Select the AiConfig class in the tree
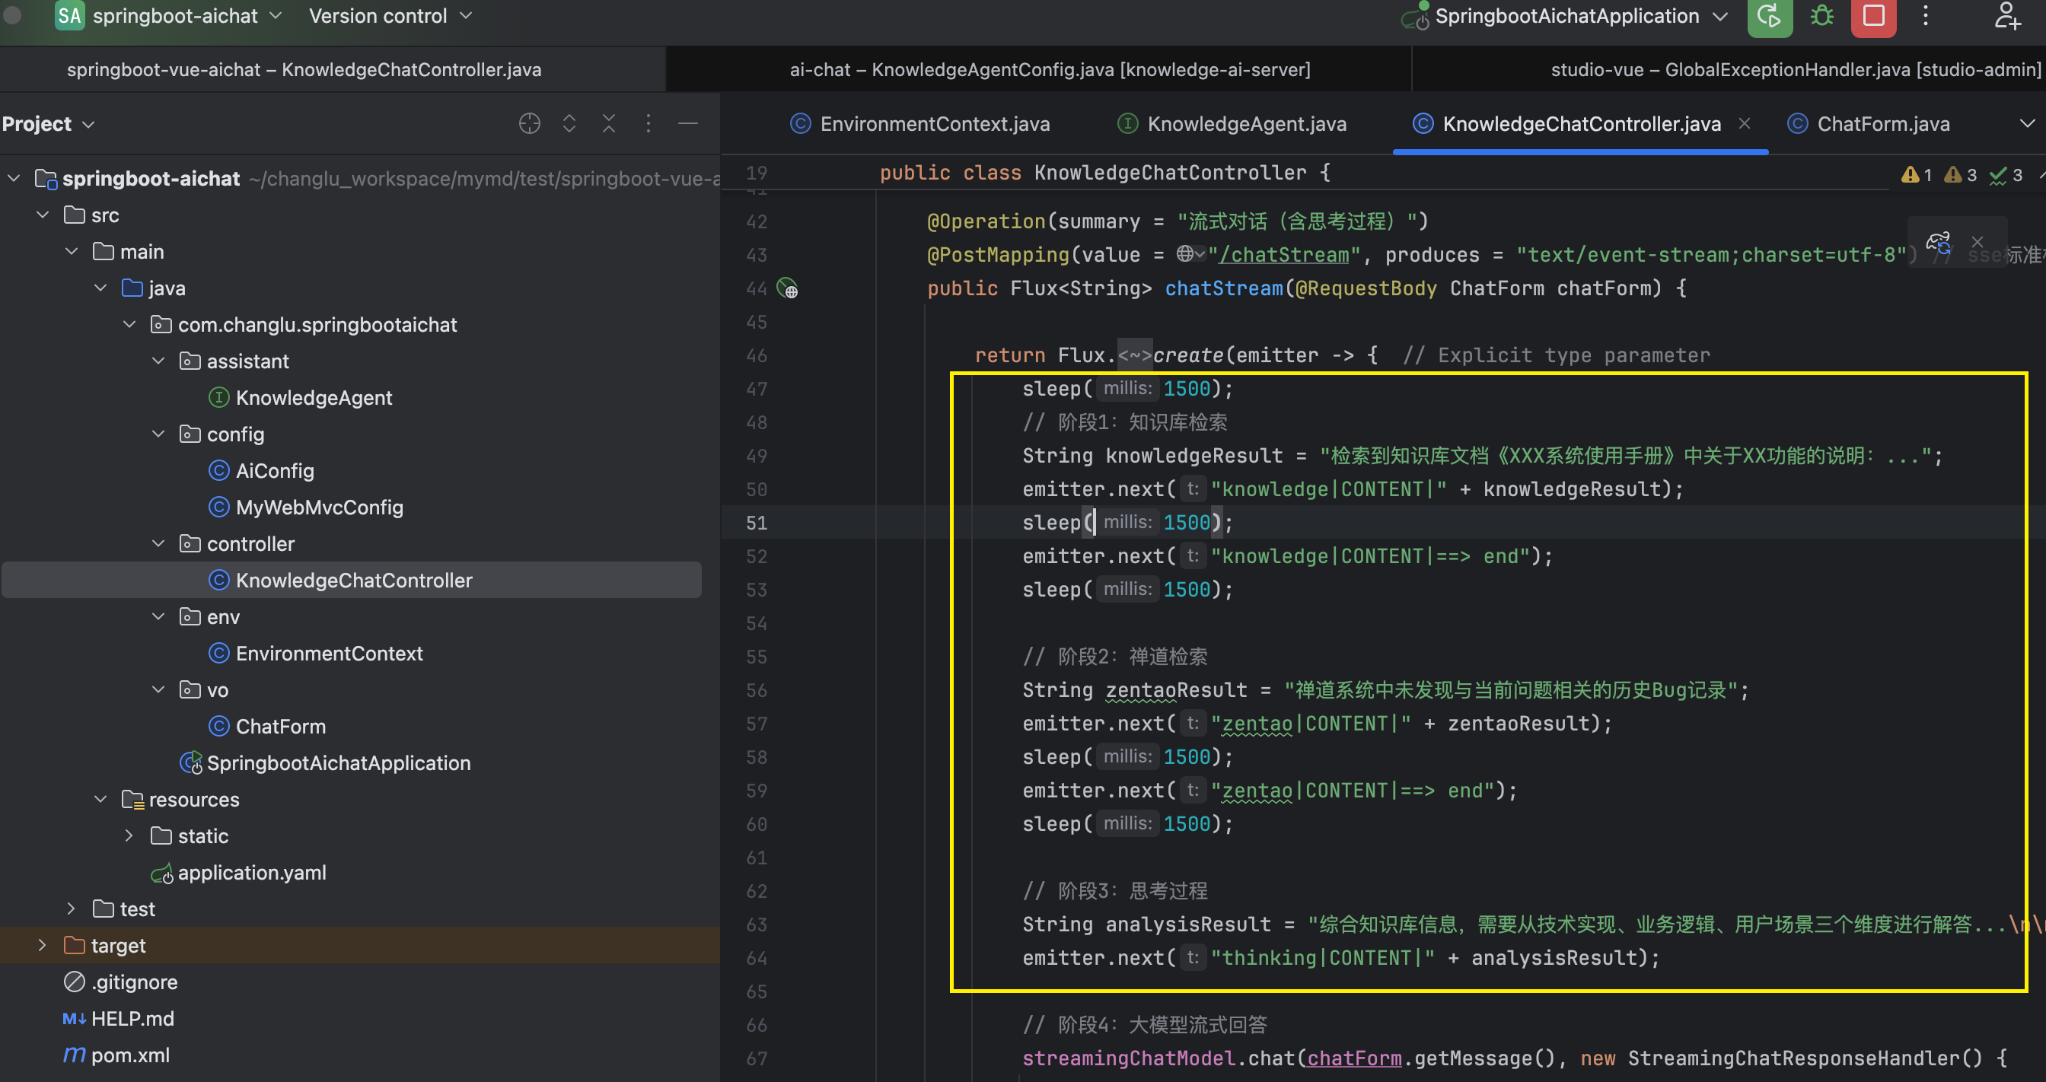 [x=275, y=471]
